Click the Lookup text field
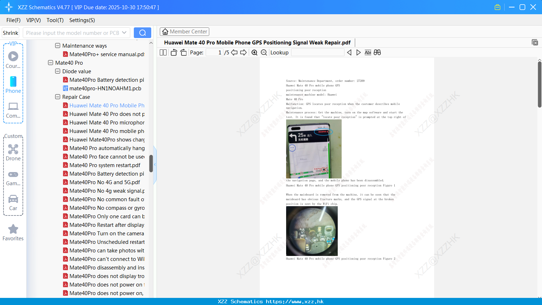The height and width of the screenshot is (305, 542). [318, 53]
